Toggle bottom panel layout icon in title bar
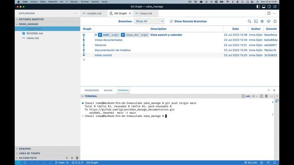Viewport: 294px width, 165px height. coord(264,6)
